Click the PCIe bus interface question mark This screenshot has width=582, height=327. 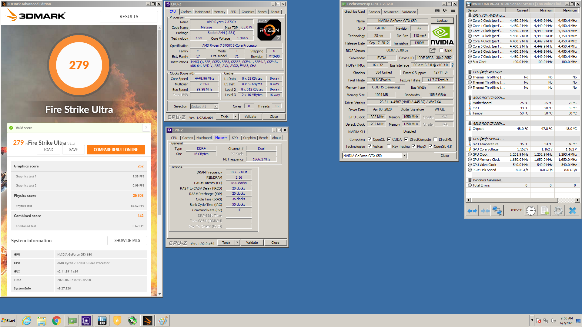tap(453, 65)
